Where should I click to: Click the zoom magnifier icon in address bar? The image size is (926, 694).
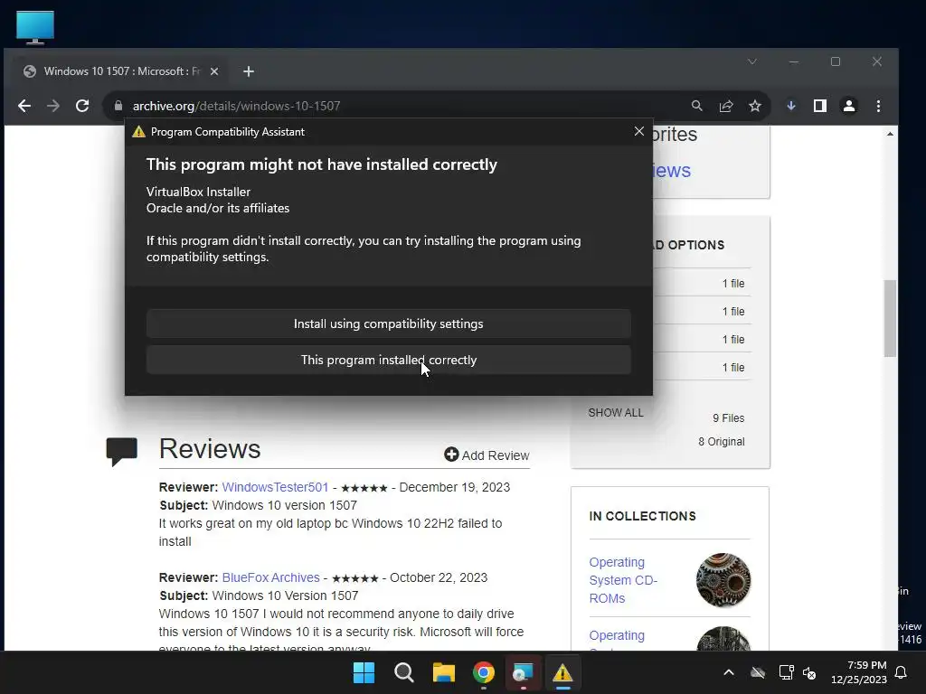(697, 107)
